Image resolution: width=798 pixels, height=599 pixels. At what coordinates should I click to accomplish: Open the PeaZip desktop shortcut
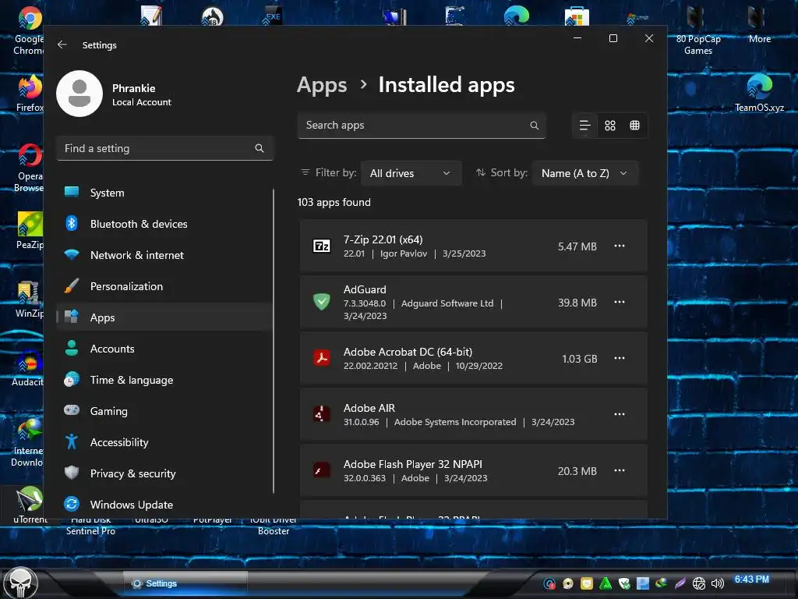pyautogui.click(x=29, y=230)
